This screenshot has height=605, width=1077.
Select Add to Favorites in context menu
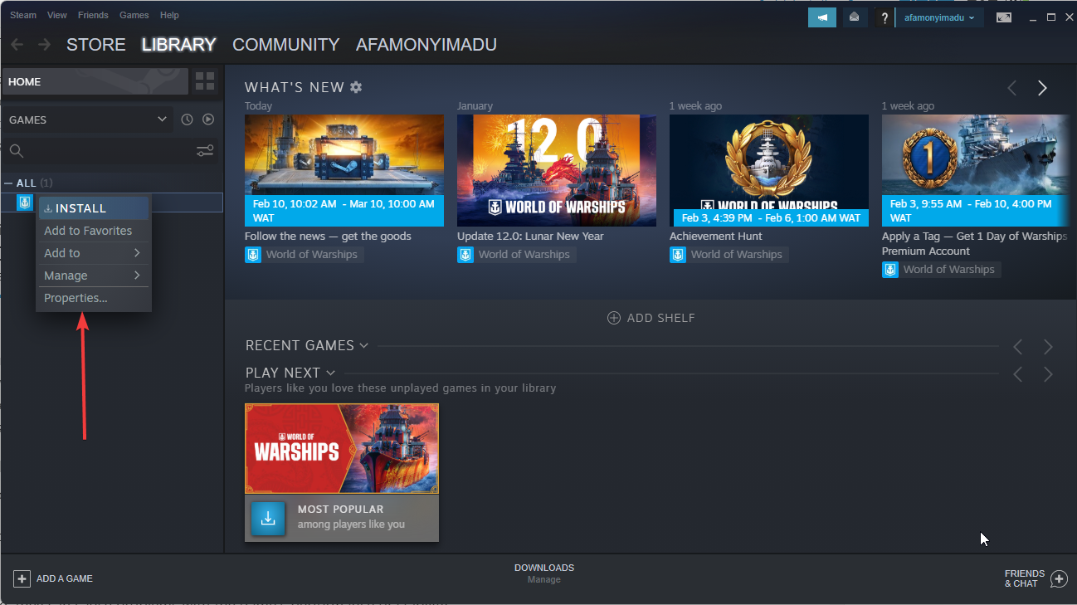tap(94, 231)
